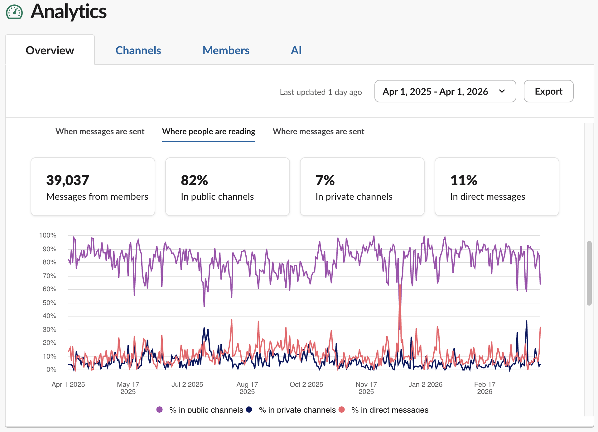Click the Analytics speedometer icon
598x432 pixels.
[15, 12]
